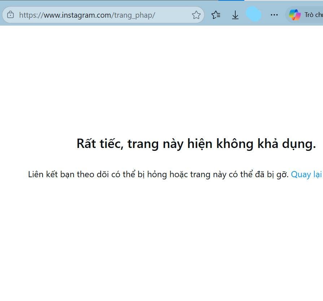The image size is (323, 301).
Task: Bookmark this page using the star icon
Action: click(x=196, y=15)
